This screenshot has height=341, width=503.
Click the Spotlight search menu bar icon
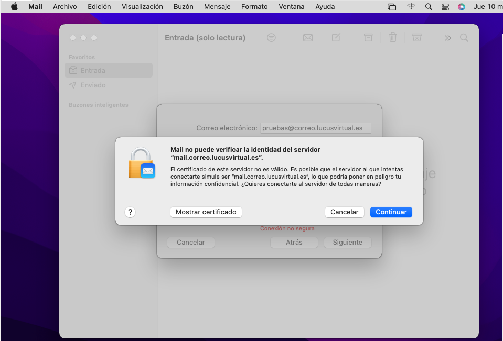(428, 7)
